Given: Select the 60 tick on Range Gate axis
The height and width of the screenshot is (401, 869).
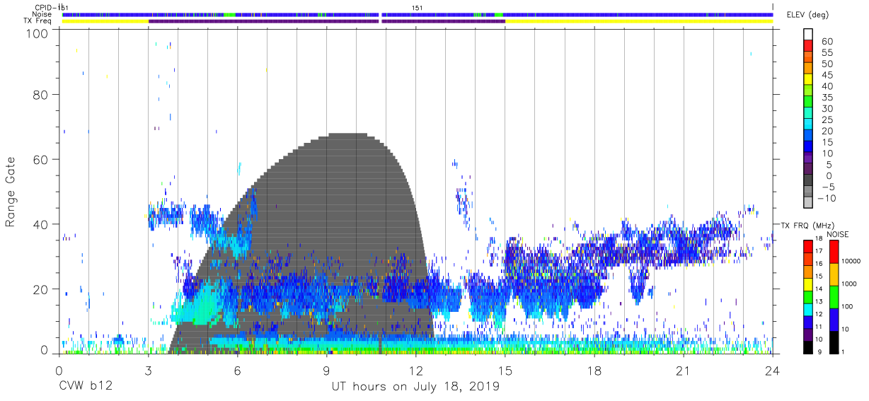Looking at the screenshot, I should click(40, 160).
